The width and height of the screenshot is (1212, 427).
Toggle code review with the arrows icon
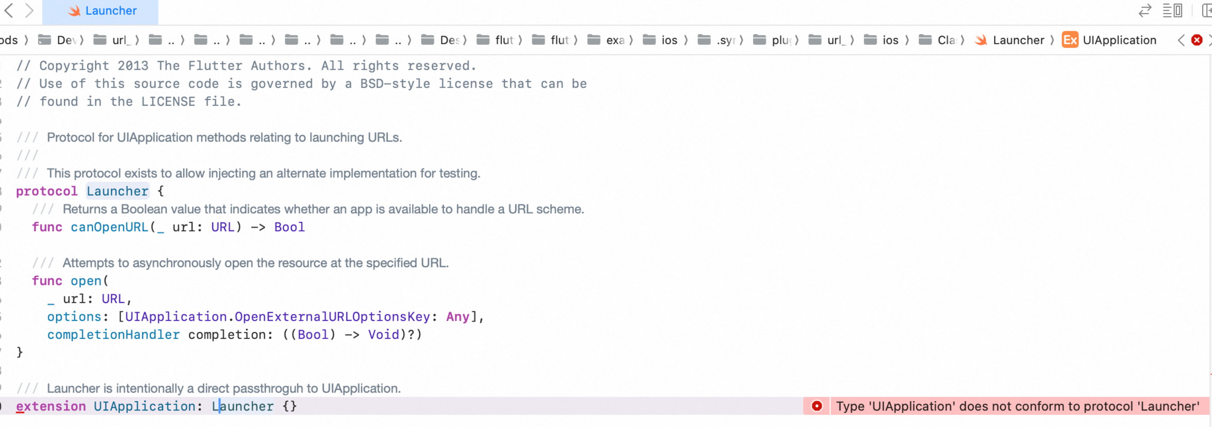pos(1145,10)
